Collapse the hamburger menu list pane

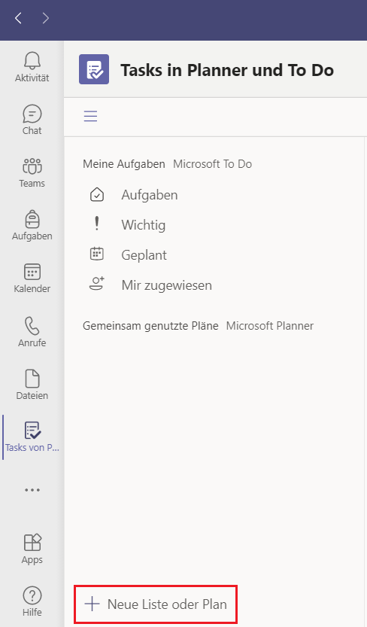91,116
